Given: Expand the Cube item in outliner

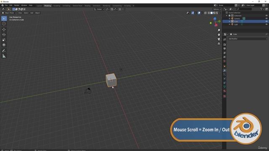Looking at the screenshot, I should click(x=229, y=21).
